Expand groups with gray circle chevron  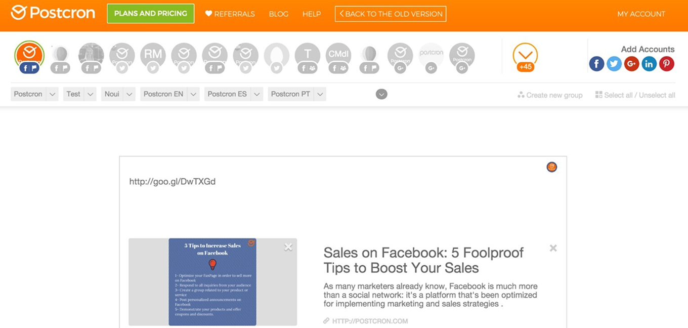pyautogui.click(x=381, y=94)
